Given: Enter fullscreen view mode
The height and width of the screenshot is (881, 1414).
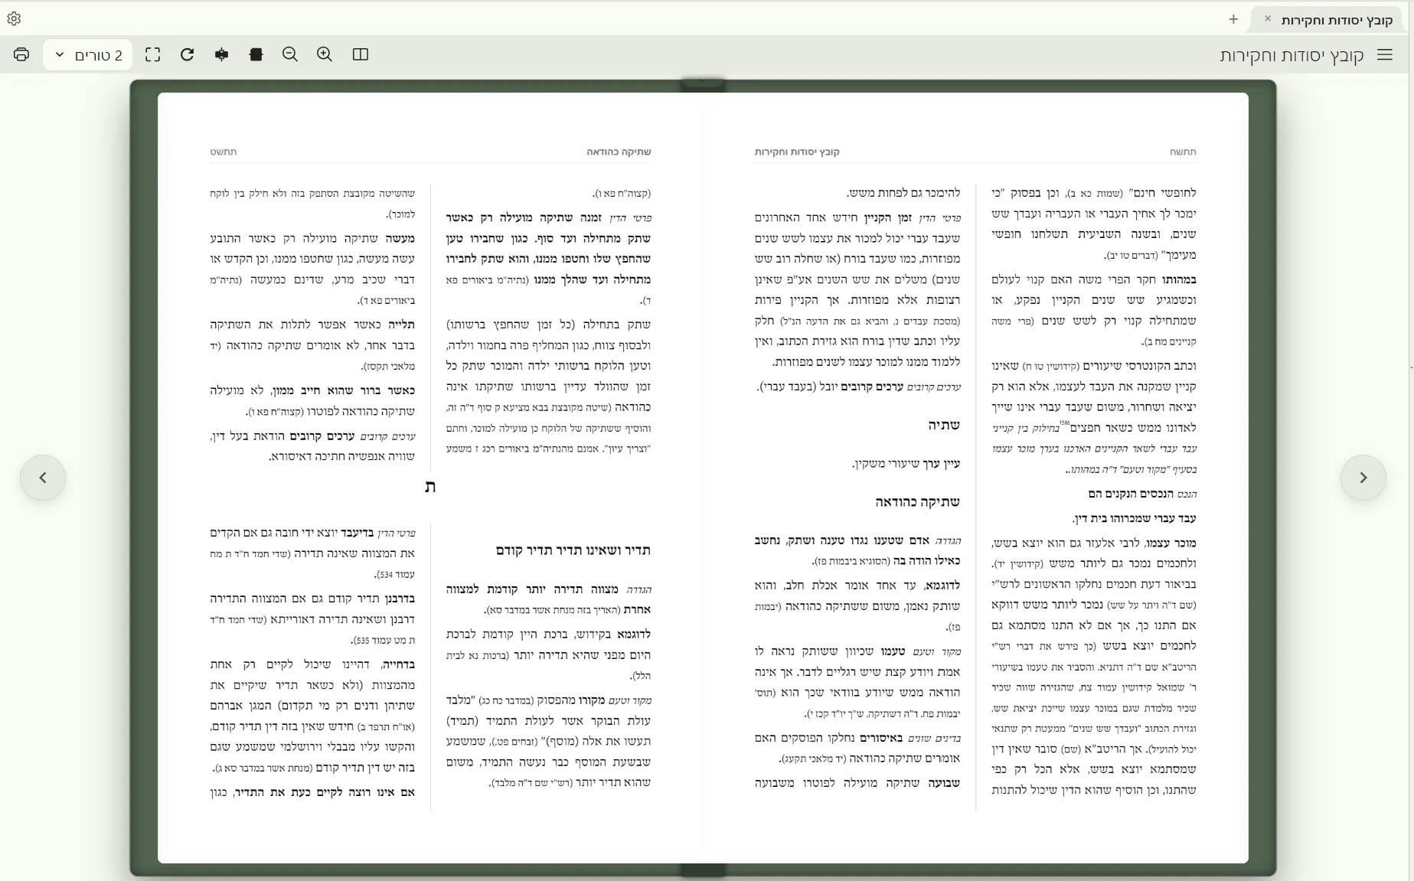Looking at the screenshot, I should 153,54.
